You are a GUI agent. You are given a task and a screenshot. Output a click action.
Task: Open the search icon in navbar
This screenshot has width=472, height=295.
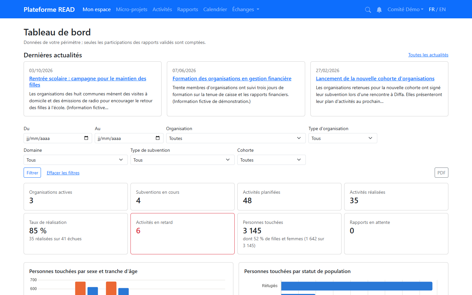tap(368, 10)
